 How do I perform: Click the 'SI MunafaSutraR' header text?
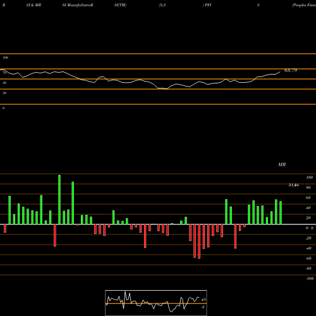(x=78, y=5)
